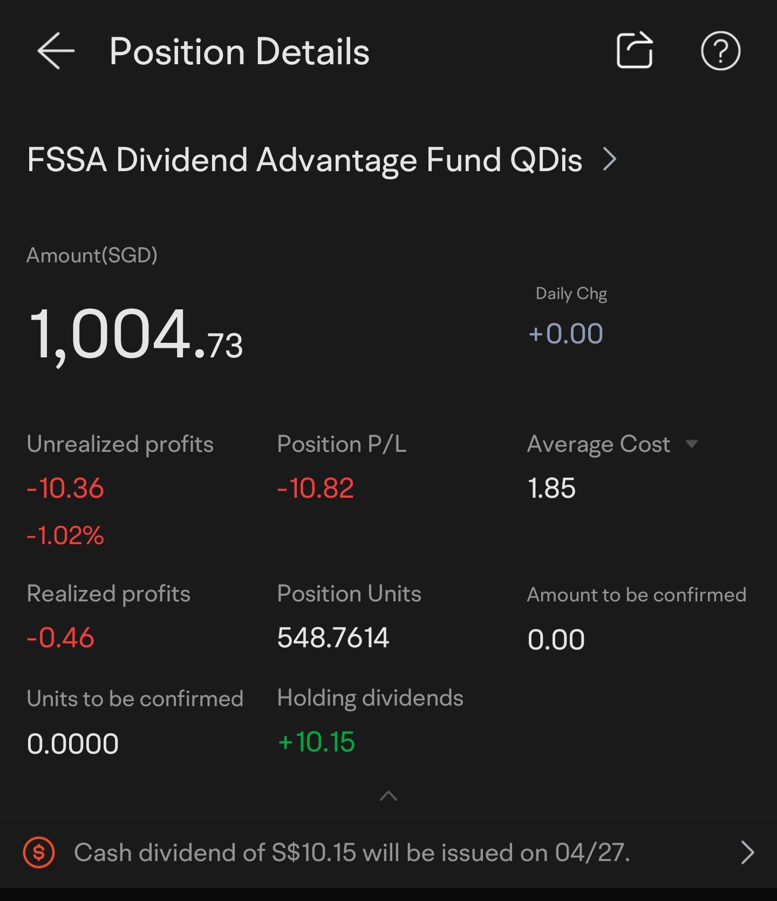Image resolution: width=777 pixels, height=901 pixels.
Task: Tap the -0.46 realized profits value
Action: pyautogui.click(x=60, y=638)
